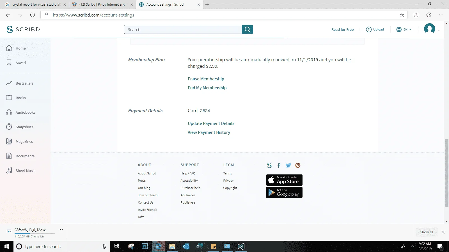The width and height of the screenshot is (449, 252).
Task: Open Bestsellers in the sidebar
Action: click(x=20, y=83)
